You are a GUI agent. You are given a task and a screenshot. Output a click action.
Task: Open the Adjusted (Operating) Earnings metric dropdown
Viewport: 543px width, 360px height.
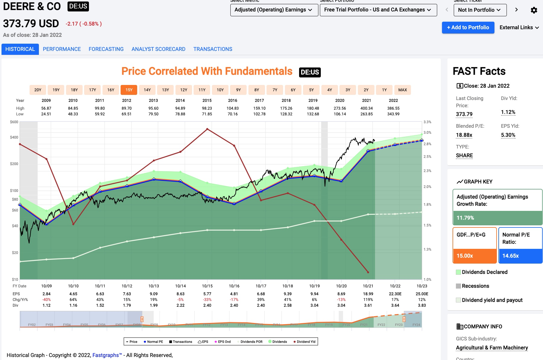[274, 10]
